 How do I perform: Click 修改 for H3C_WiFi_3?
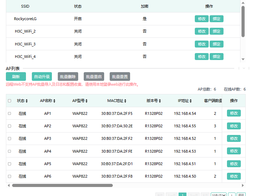pyautogui.click(x=202, y=44)
